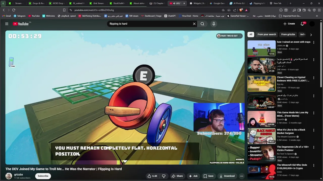Open the playlist music note icon
The image size is (323, 181).
click(x=294, y=10)
